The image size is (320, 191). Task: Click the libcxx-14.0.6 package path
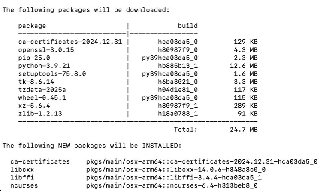click(x=176, y=170)
